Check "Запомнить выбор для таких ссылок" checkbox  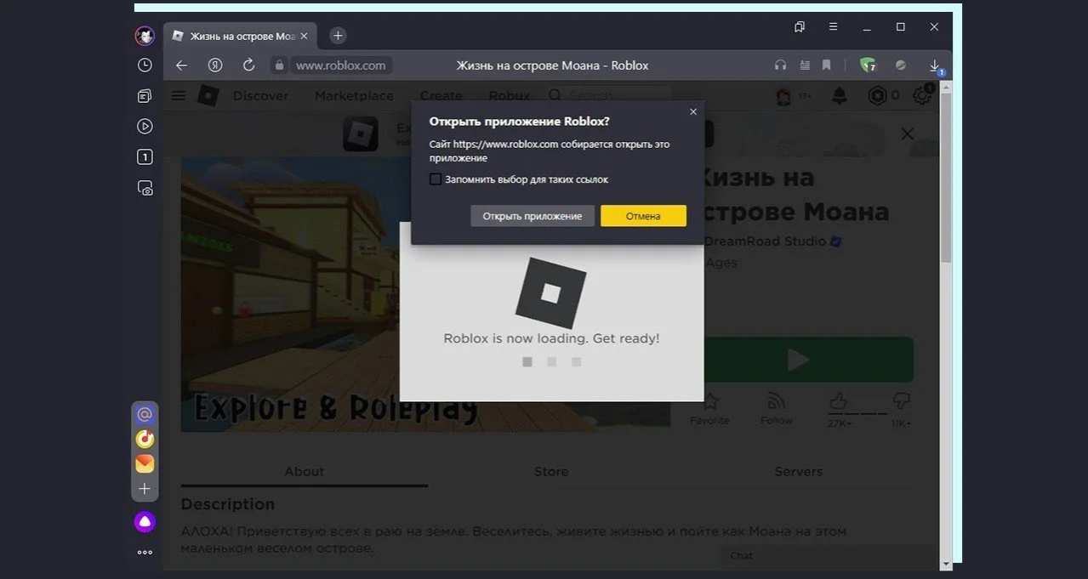(x=436, y=179)
